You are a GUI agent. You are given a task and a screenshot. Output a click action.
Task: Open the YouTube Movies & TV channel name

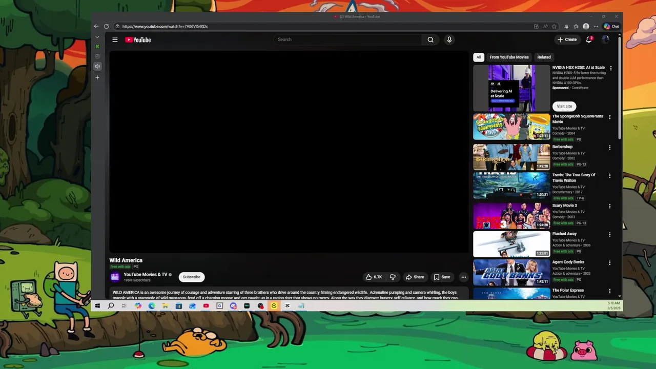(146, 274)
